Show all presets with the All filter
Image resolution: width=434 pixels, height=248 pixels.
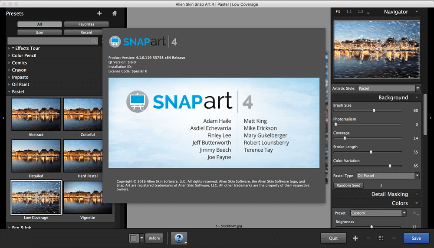[39, 24]
